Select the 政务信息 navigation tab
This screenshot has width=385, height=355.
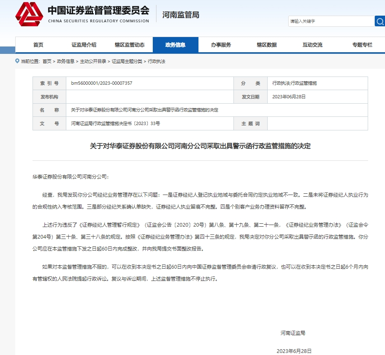click(x=175, y=45)
